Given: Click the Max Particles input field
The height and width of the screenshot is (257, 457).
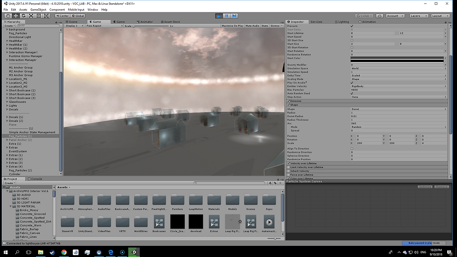Looking at the screenshot, I should [x=398, y=90].
